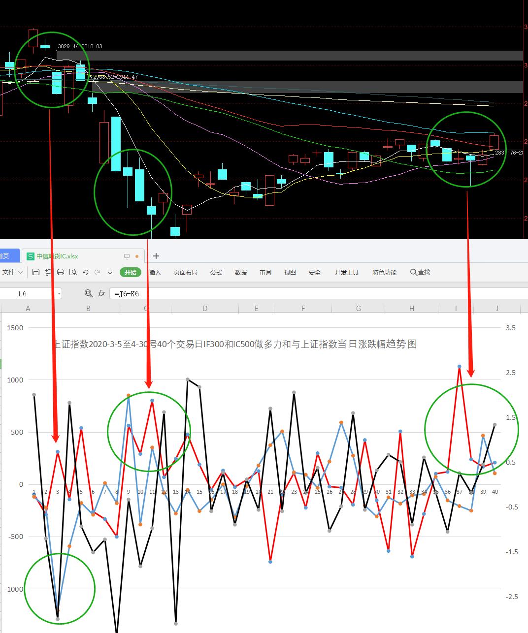
Task: Click the orange unsaved dot on document tab
Action: pyautogui.click(x=137, y=256)
